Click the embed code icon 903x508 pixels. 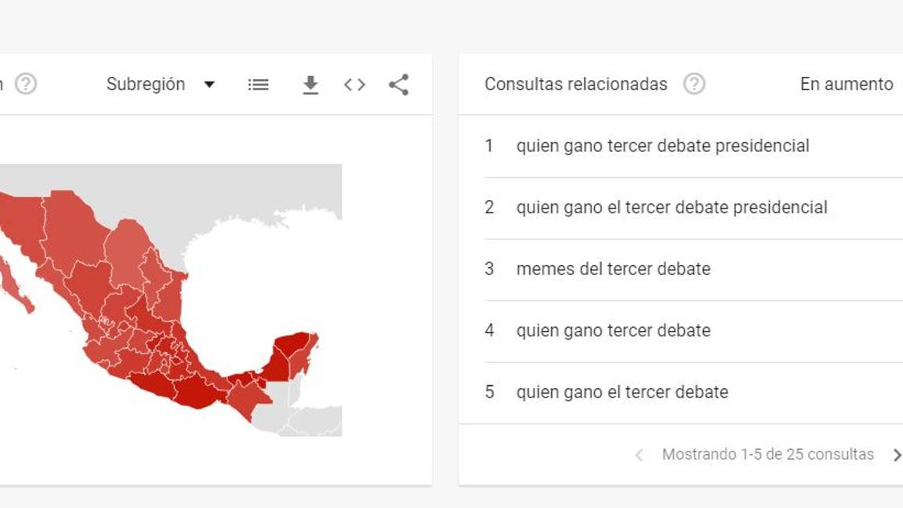point(354,84)
